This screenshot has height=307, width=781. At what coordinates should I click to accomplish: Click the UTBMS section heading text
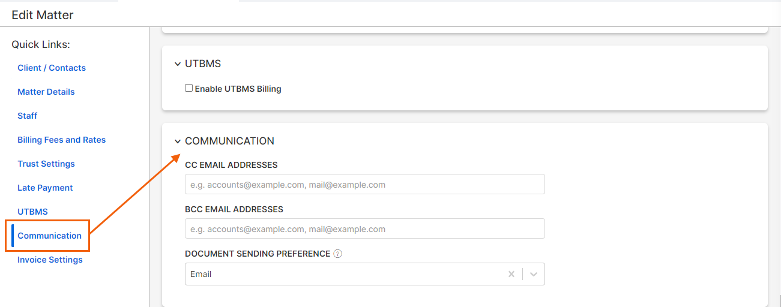(x=203, y=64)
